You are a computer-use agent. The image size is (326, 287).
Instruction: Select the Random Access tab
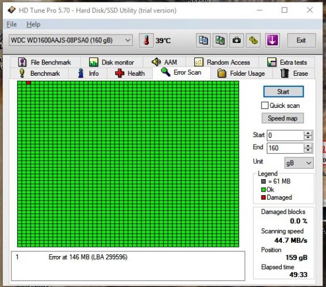click(x=222, y=62)
